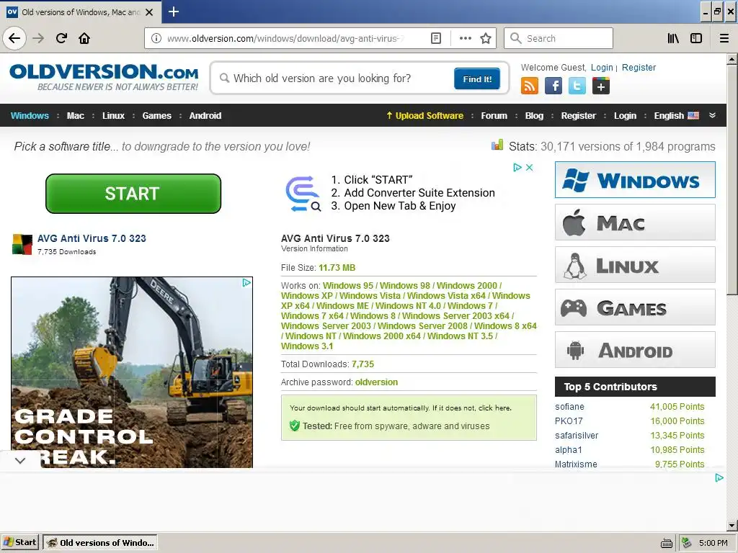Open the Windows Start button
The image size is (738, 553).
19,543
